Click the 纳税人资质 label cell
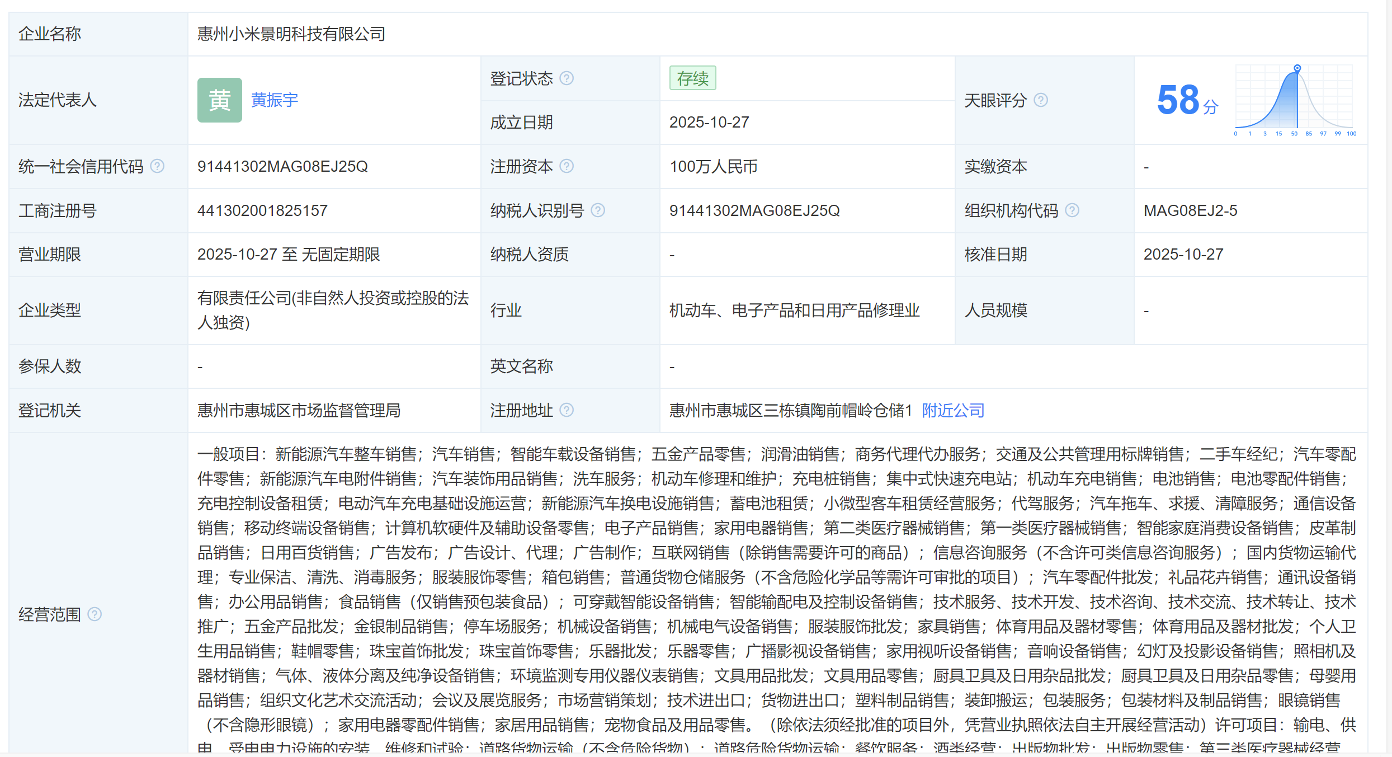Image resolution: width=1392 pixels, height=757 pixels. coord(570,254)
